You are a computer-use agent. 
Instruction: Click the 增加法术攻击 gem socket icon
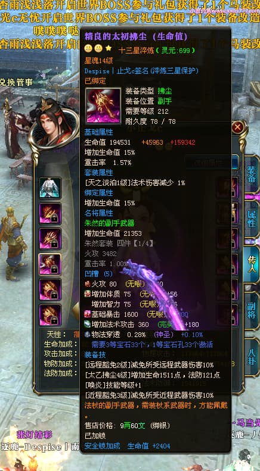pyautogui.click(x=88, y=324)
